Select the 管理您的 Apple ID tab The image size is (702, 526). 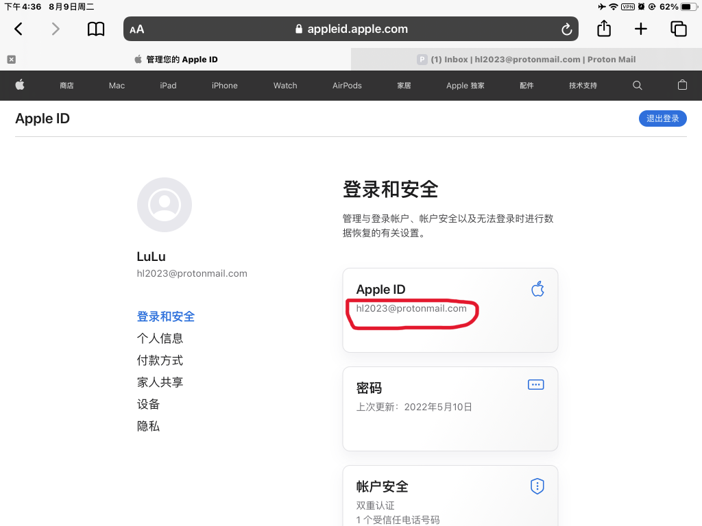click(x=175, y=60)
